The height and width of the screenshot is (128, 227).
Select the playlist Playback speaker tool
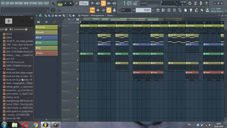tap(74, 16)
